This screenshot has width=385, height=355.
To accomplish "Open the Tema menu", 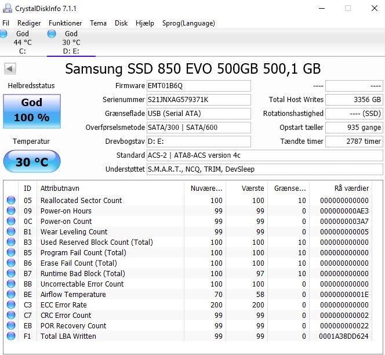I will point(98,23).
